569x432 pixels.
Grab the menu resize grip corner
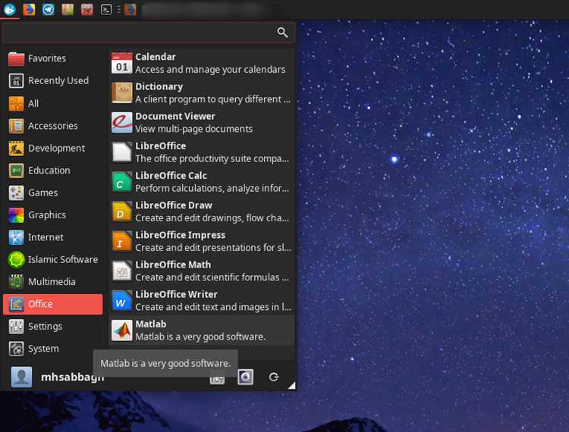(292, 386)
